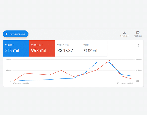Click the Download arrow icon

tap(124, 33)
